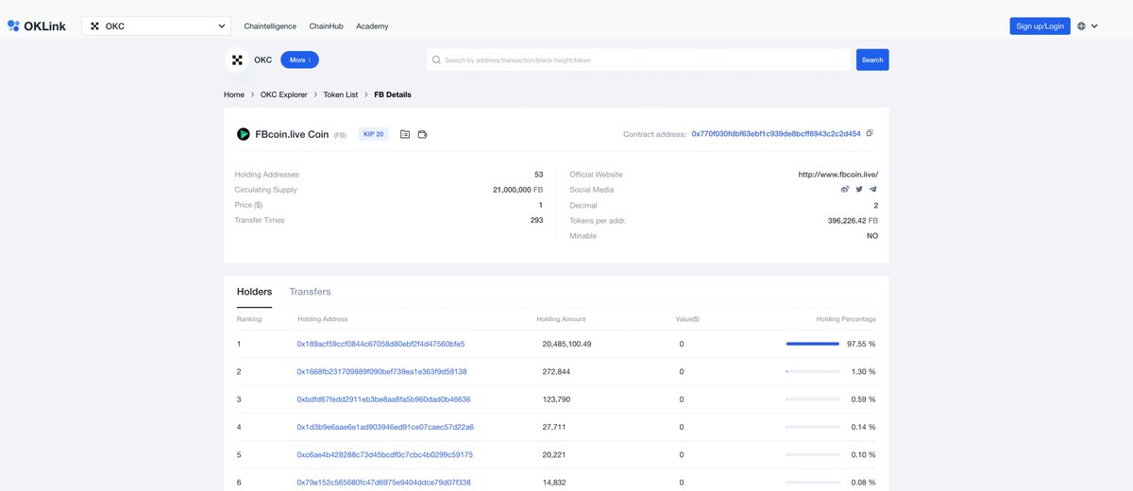
Task: Go to OKC Explorer breadcrumb
Action: click(x=283, y=94)
